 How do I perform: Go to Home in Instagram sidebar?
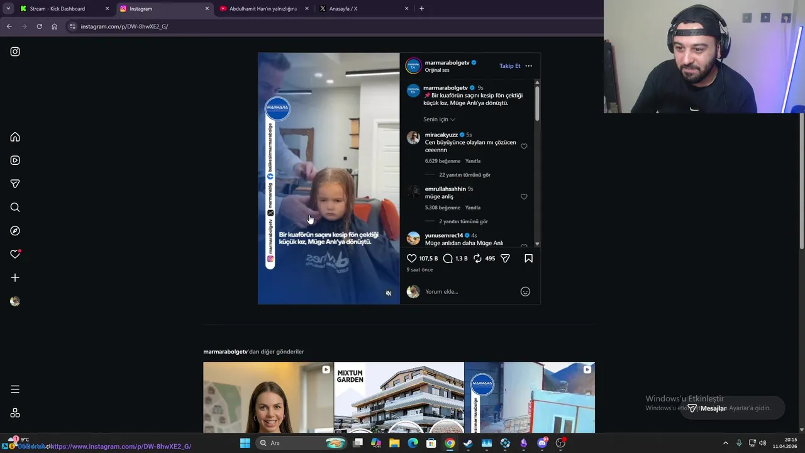coord(15,137)
